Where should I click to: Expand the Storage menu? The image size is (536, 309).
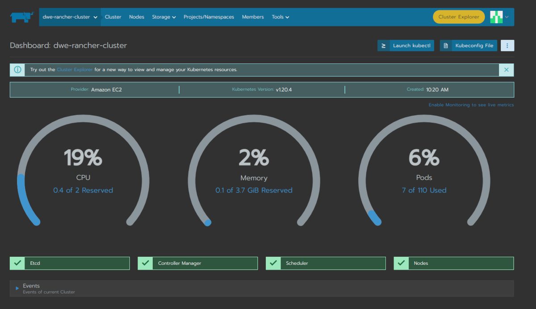point(164,17)
